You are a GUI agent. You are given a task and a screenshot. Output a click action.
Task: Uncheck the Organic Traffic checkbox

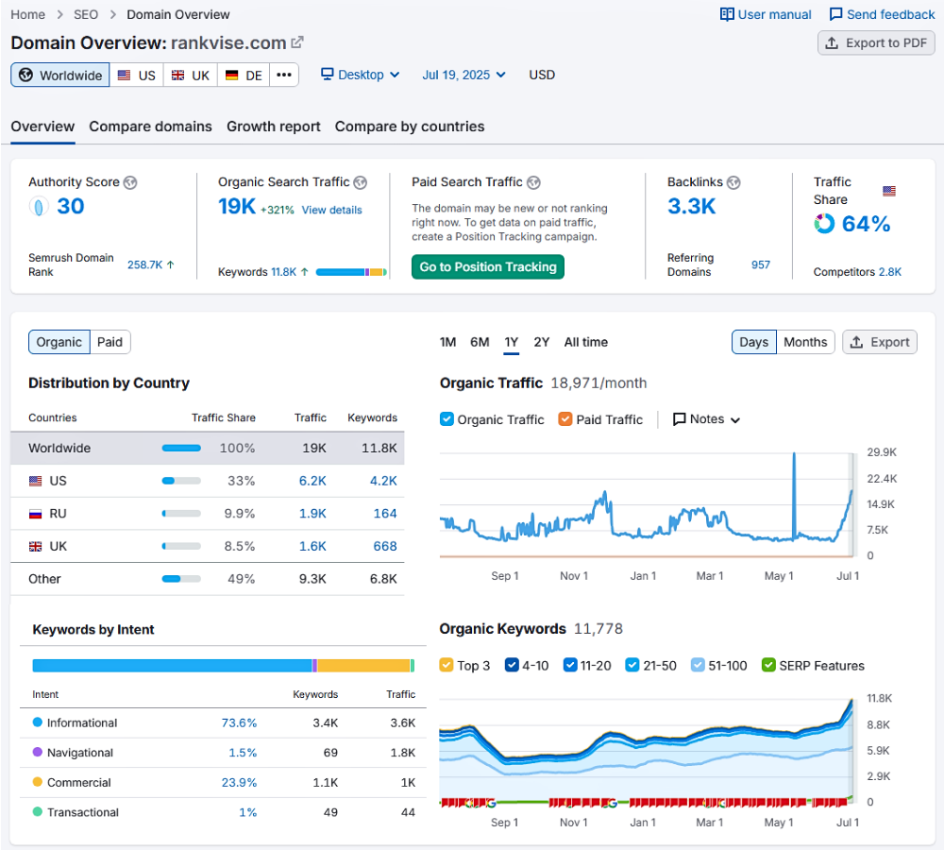(447, 418)
